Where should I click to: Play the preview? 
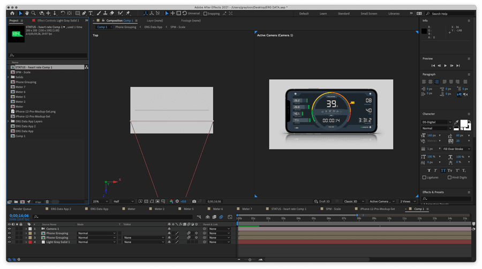[446, 65]
